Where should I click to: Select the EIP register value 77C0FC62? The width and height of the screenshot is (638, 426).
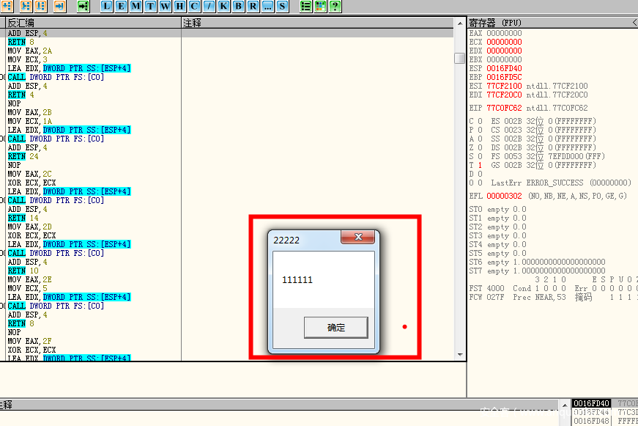[504, 108]
